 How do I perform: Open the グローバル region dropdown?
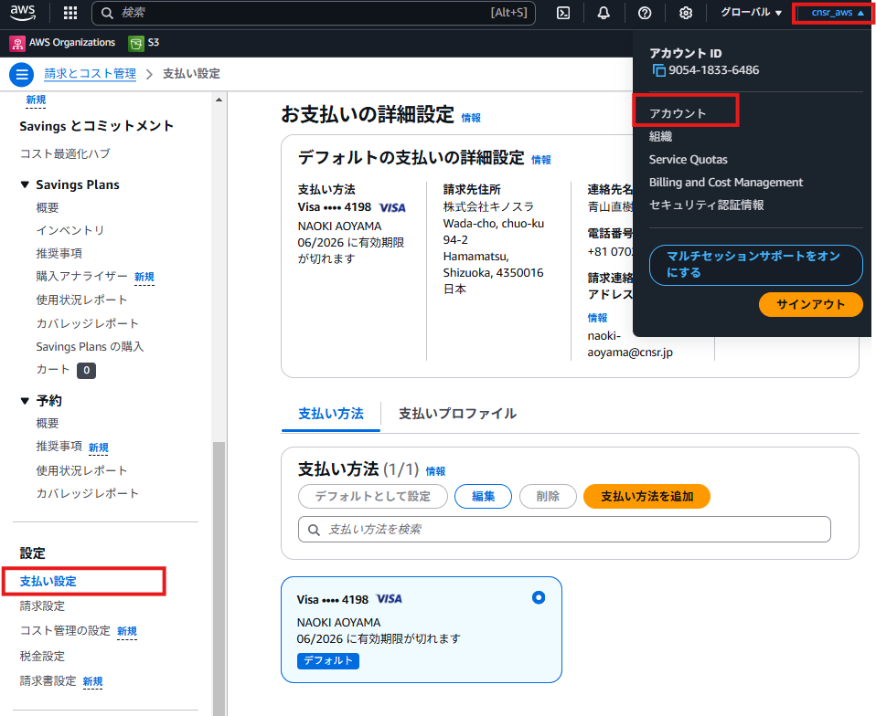pyautogui.click(x=751, y=12)
